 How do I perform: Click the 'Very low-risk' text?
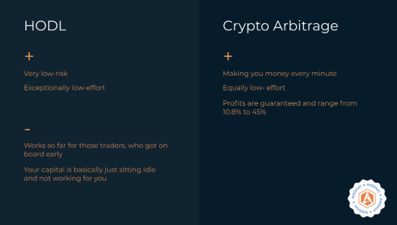(46, 73)
